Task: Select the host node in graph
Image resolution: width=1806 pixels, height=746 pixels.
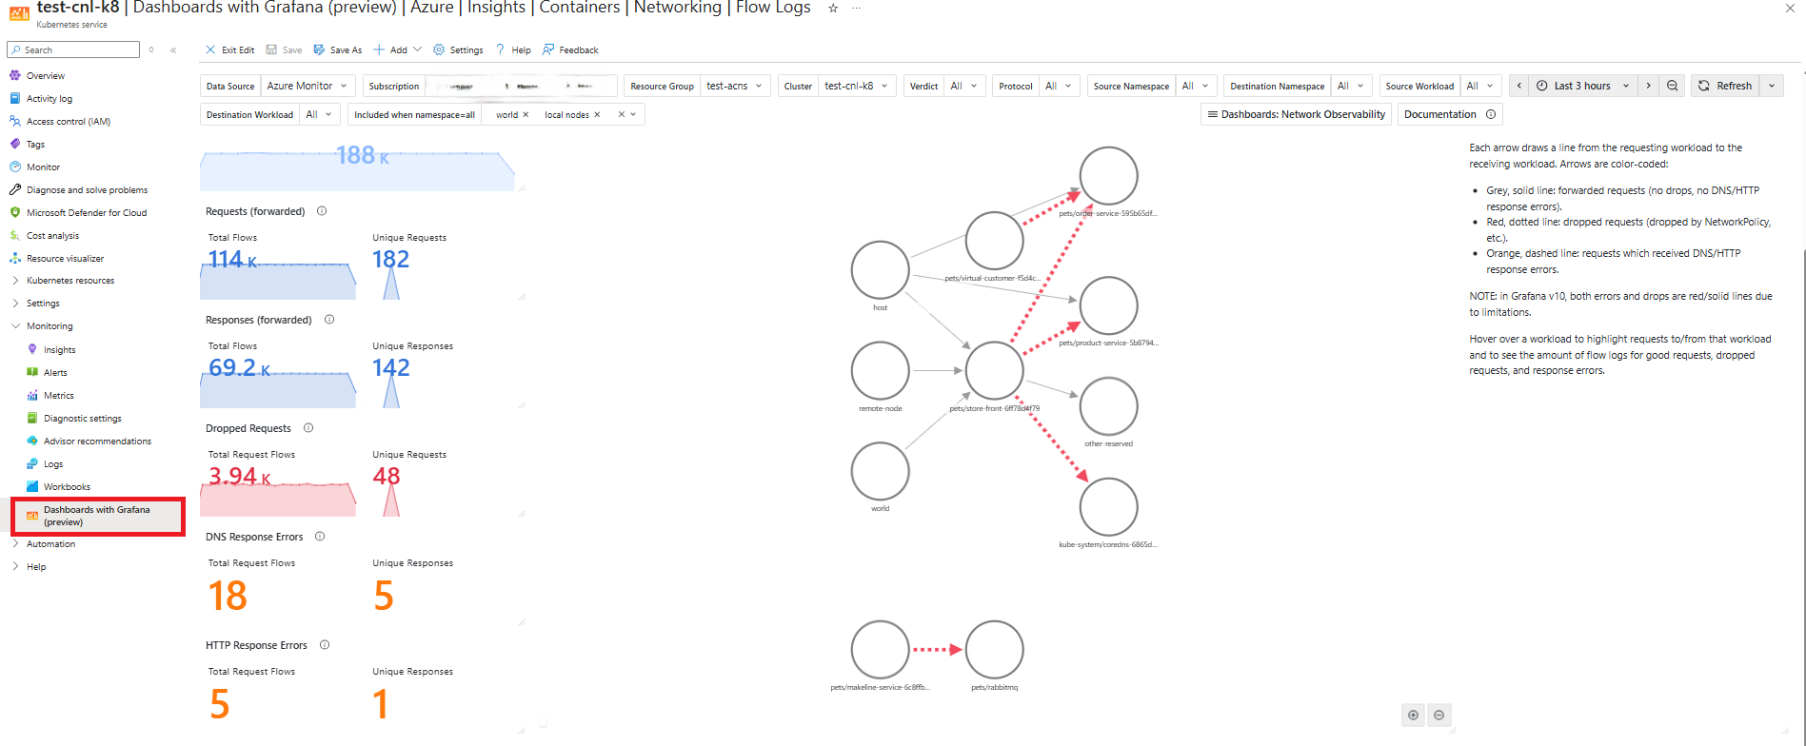Action: pyautogui.click(x=880, y=269)
